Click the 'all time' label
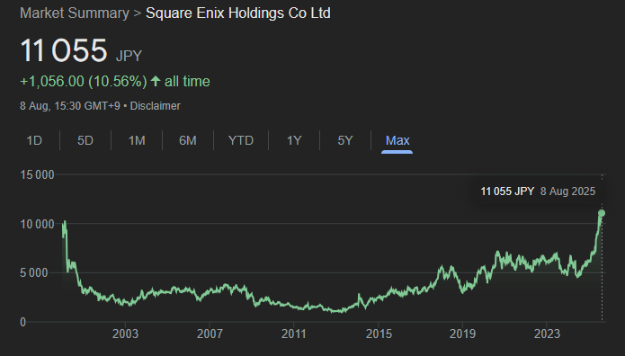This screenshot has height=356, width=625. (187, 82)
